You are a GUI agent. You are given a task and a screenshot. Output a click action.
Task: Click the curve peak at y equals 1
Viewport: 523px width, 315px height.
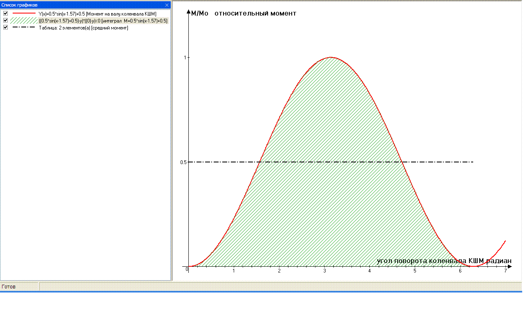(x=330, y=57)
